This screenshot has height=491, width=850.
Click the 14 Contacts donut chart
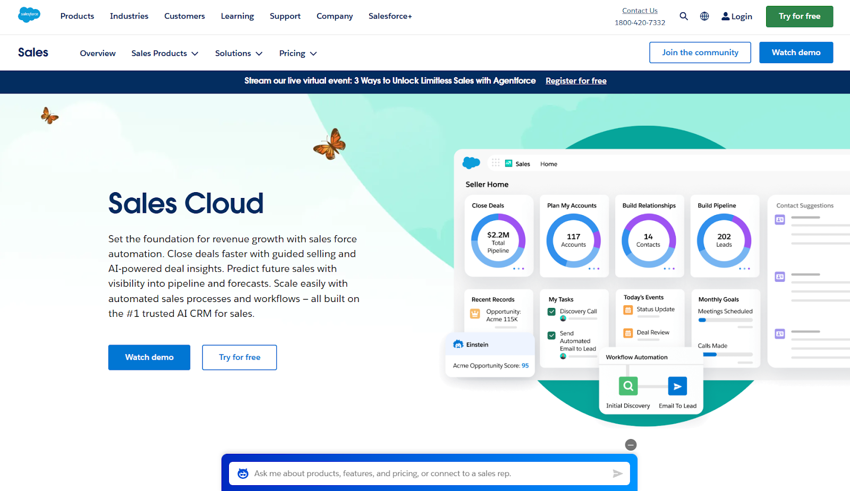tap(649, 241)
